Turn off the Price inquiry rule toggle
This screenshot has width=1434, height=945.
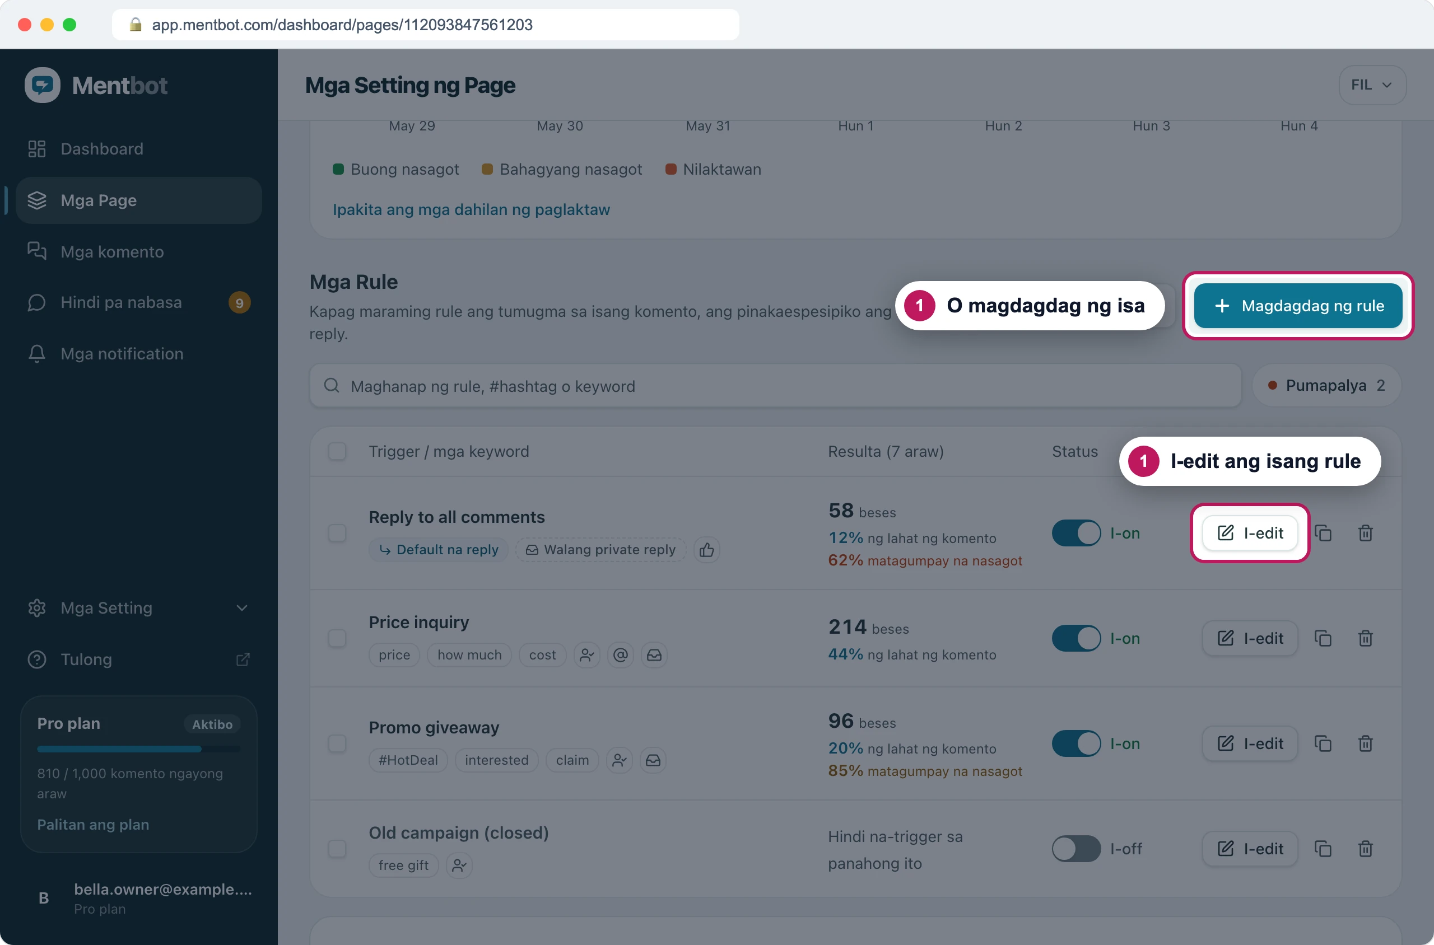click(x=1076, y=638)
